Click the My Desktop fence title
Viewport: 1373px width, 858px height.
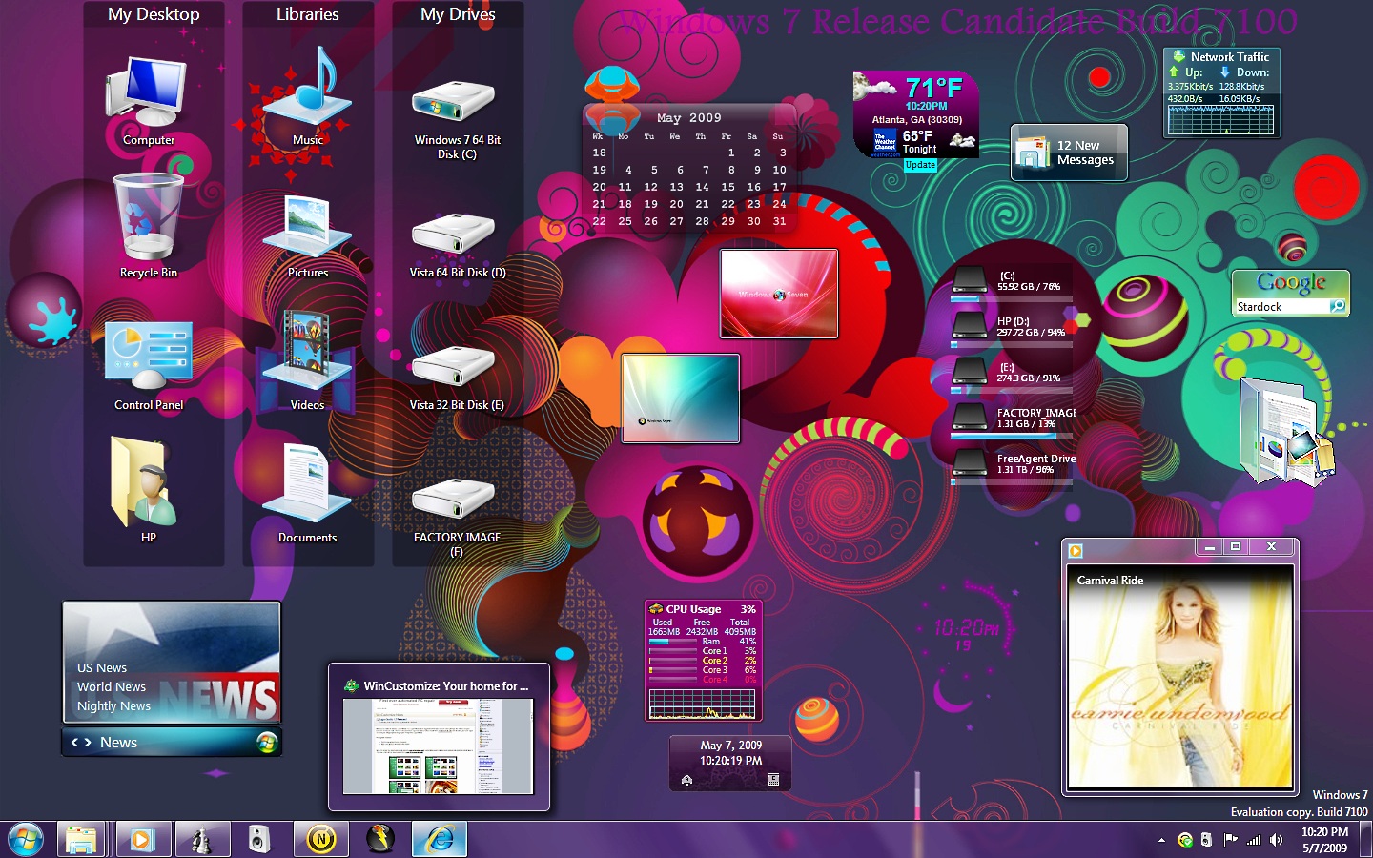click(154, 14)
